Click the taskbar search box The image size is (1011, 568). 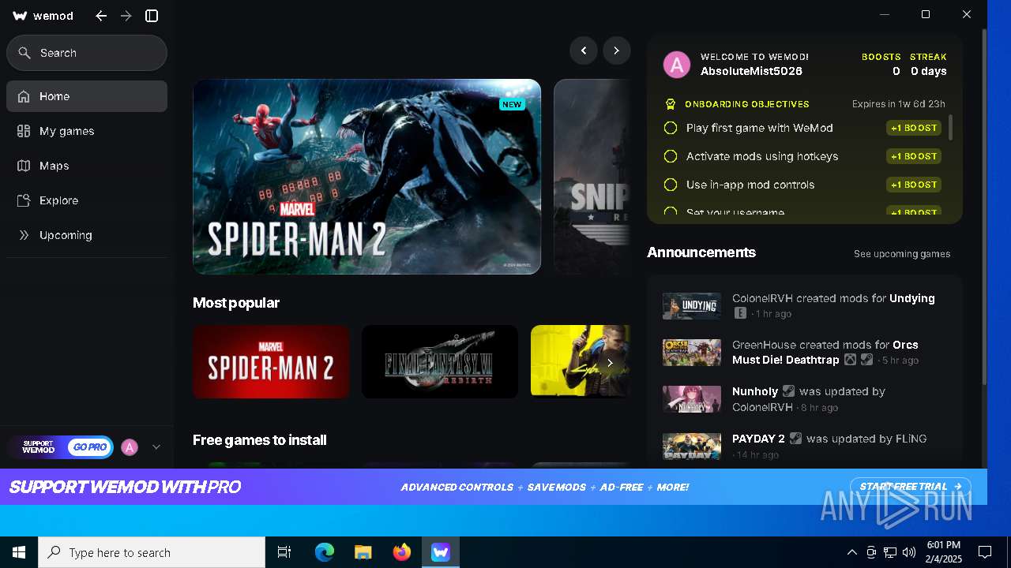[152, 552]
